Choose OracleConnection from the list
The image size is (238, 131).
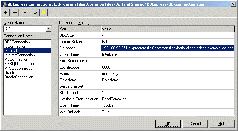[x=19, y=77]
